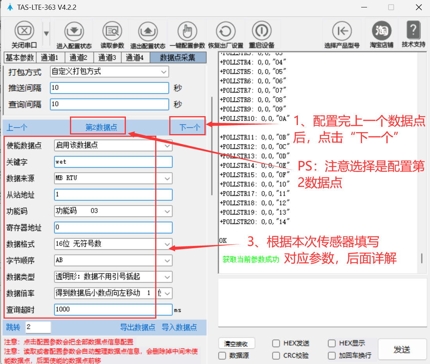430x364 pixels.
Task: Check the CRC校验 checkbox
Action: click(276, 355)
